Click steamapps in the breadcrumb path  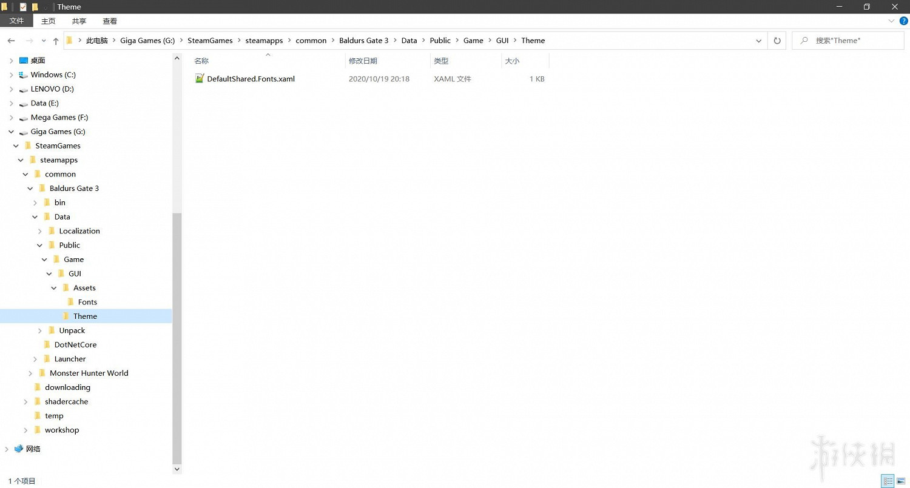tap(264, 41)
